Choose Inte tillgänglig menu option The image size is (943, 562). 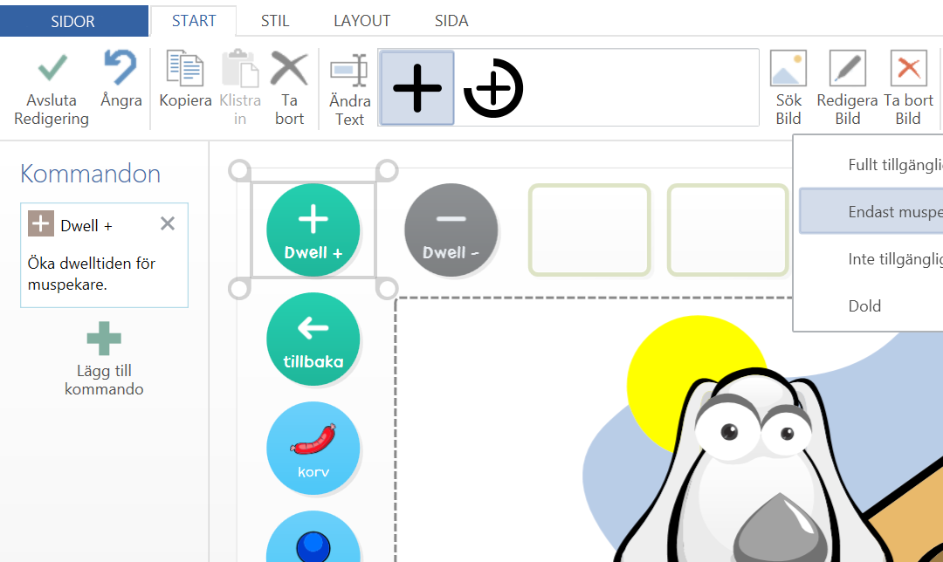point(871,259)
